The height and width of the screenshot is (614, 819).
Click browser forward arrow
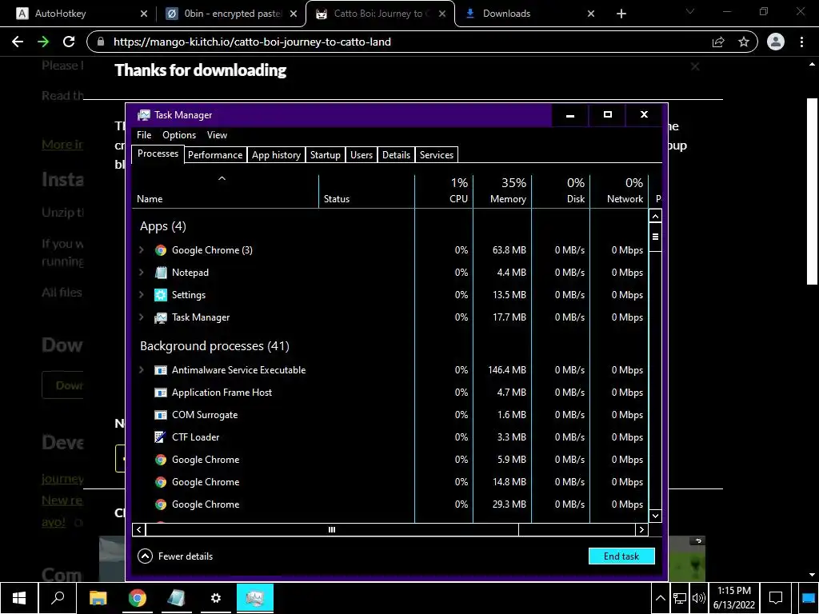point(43,42)
